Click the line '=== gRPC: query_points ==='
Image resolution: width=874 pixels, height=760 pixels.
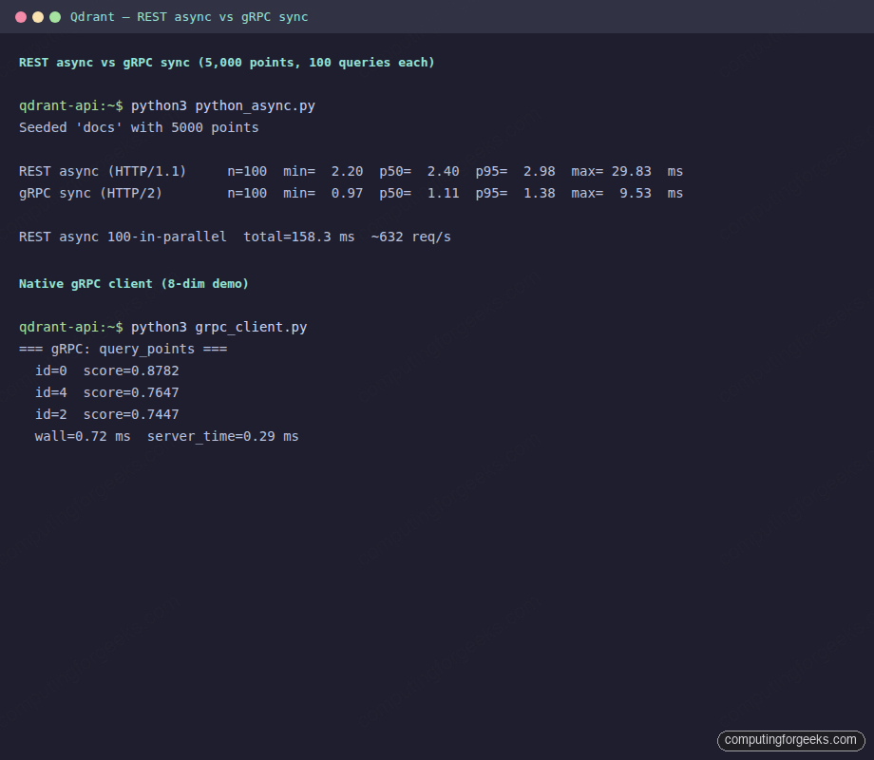click(123, 349)
